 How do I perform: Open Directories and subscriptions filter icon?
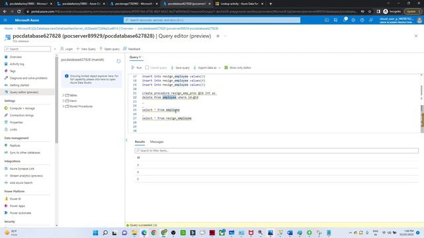[336, 20]
